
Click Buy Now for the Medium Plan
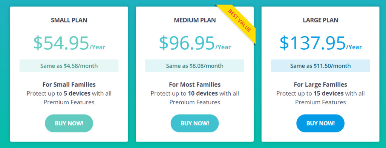coord(195,123)
